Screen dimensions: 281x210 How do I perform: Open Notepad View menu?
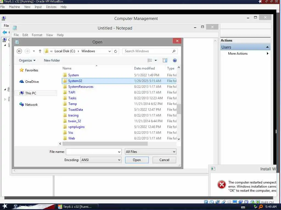[x=49, y=35]
